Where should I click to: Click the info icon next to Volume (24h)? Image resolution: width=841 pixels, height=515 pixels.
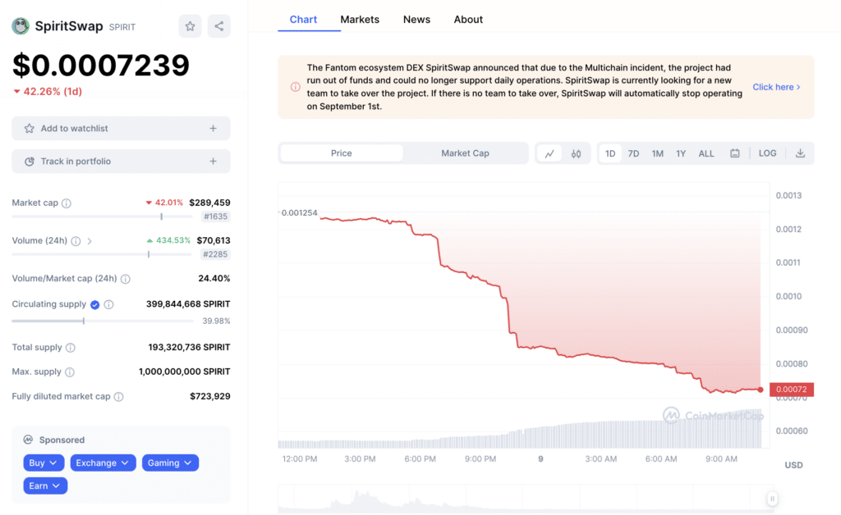[76, 241]
